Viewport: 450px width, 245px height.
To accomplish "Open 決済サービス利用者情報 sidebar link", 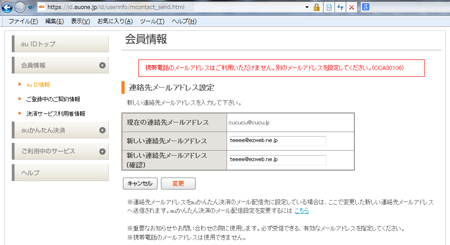I will click(56, 114).
